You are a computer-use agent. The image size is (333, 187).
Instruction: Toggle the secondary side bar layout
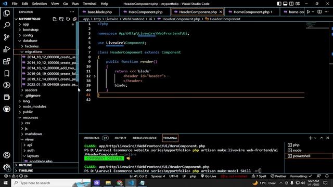(x=291, y=4)
